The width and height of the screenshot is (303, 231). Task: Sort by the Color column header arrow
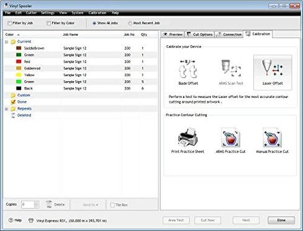tap(18, 35)
